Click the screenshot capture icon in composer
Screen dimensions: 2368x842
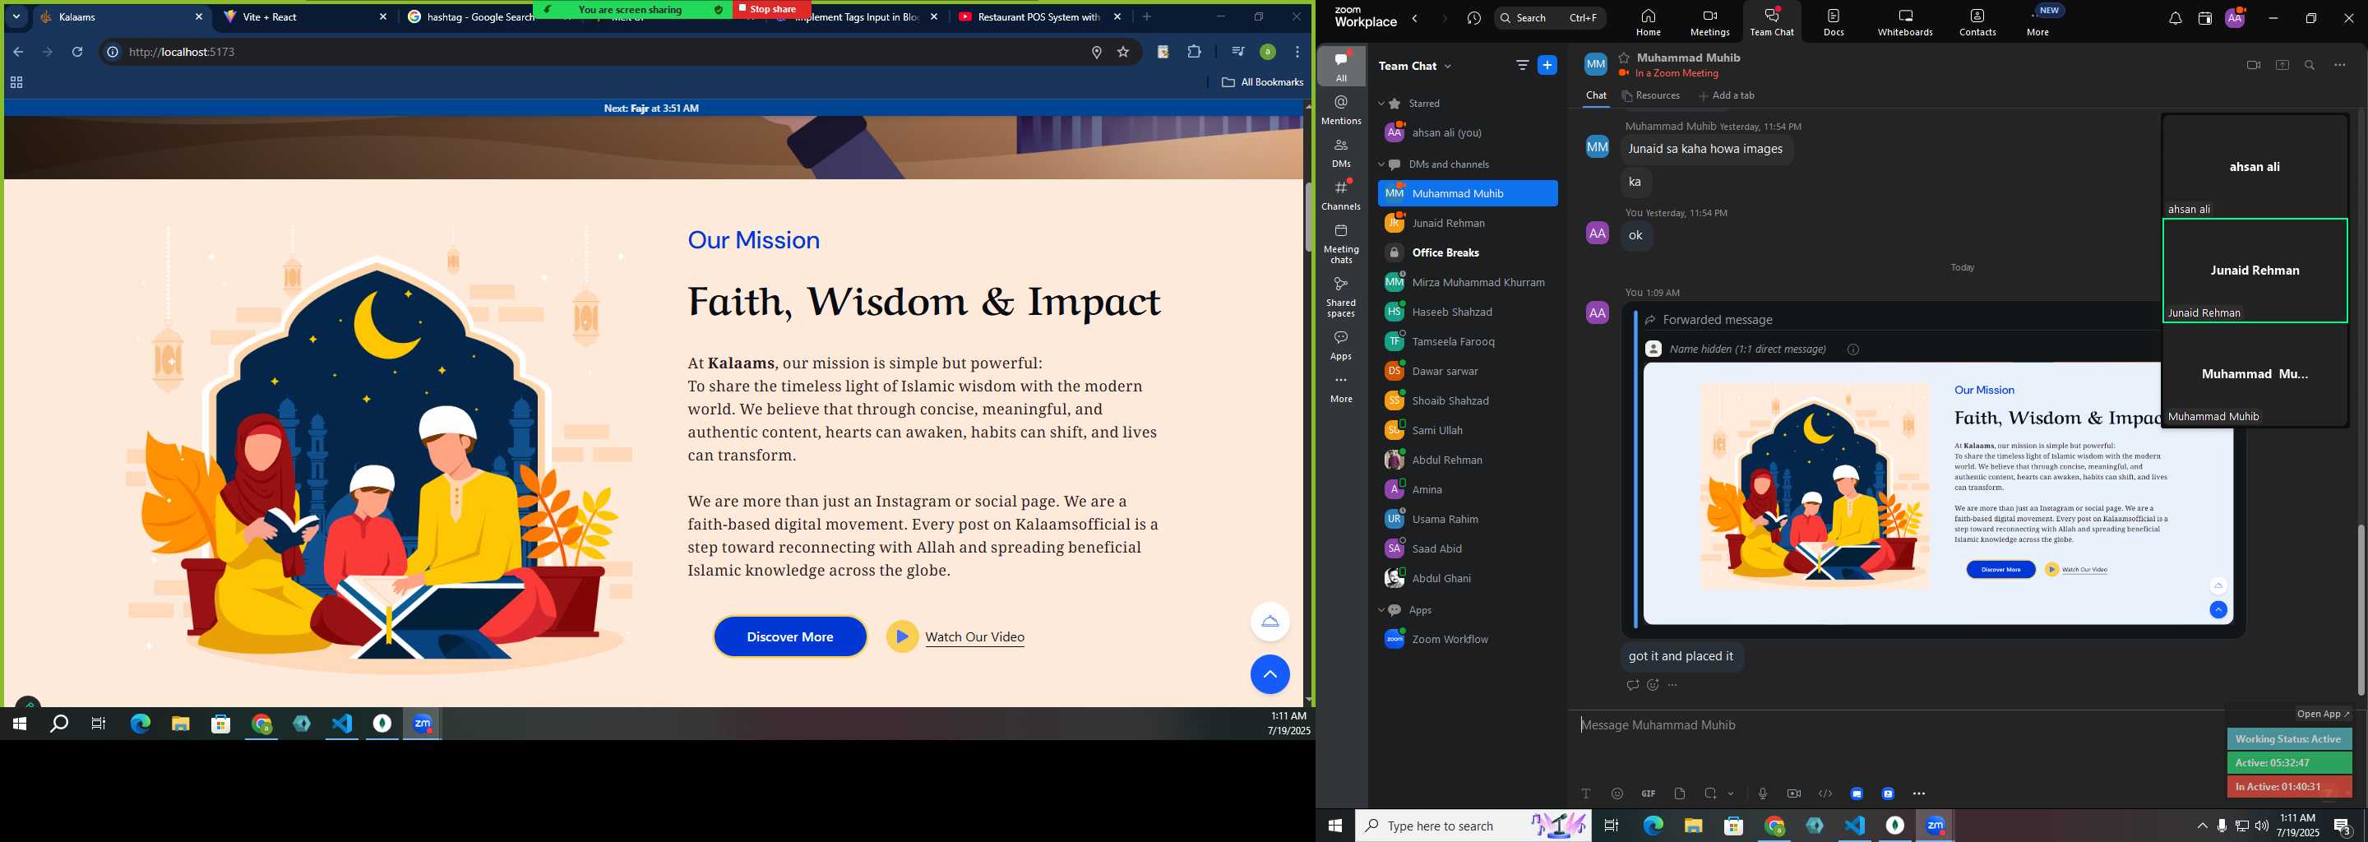[x=1710, y=793]
